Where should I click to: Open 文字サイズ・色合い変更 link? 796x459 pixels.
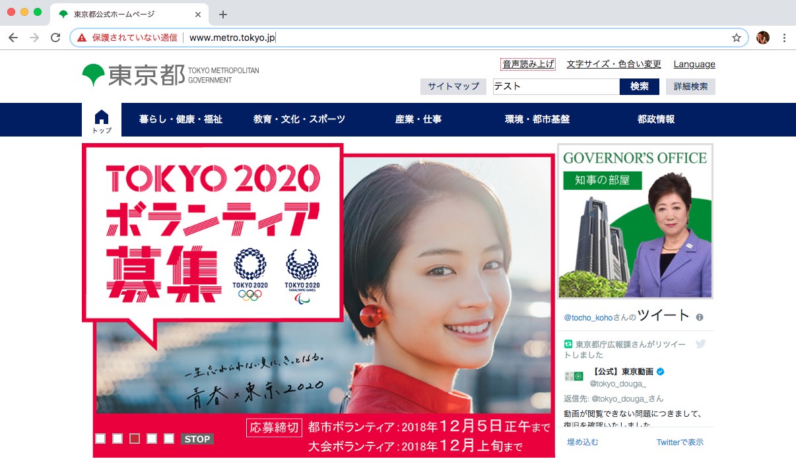coord(614,64)
